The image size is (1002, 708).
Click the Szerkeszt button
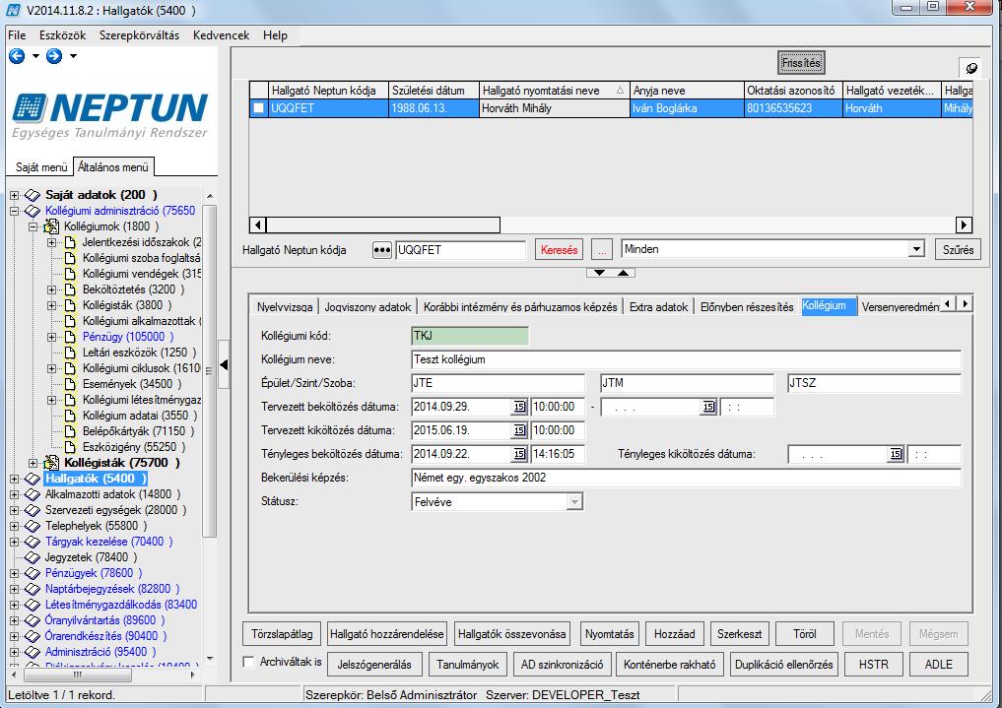(x=739, y=634)
